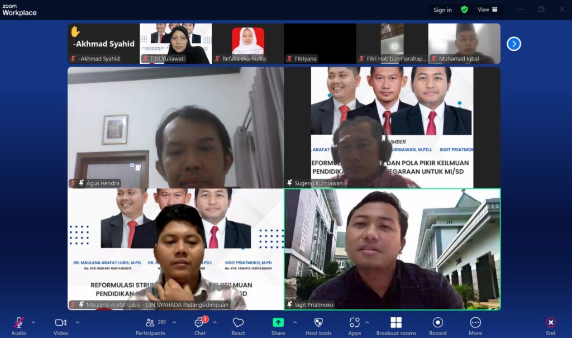572x338 pixels.
Task: Open the Participants panel
Action: [x=150, y=326]
